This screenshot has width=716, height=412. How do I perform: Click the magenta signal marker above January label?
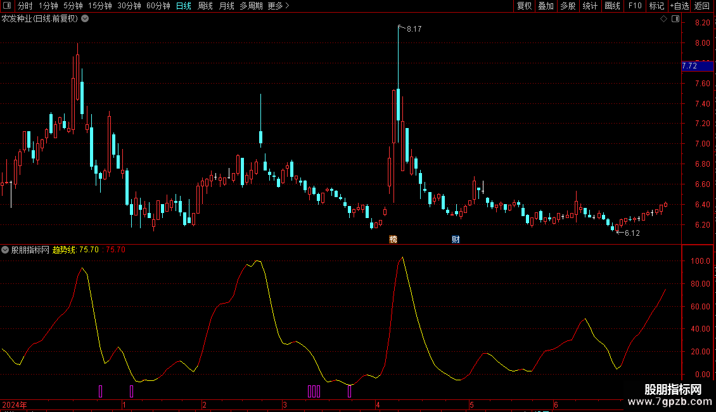tap(132, 391)
